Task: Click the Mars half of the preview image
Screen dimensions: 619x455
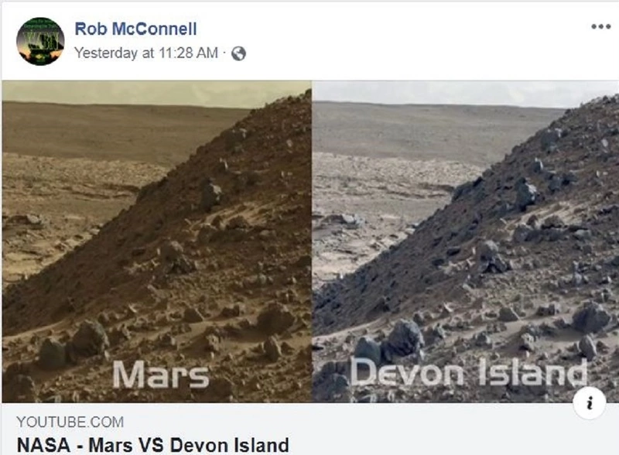Action: click(157, 241)
